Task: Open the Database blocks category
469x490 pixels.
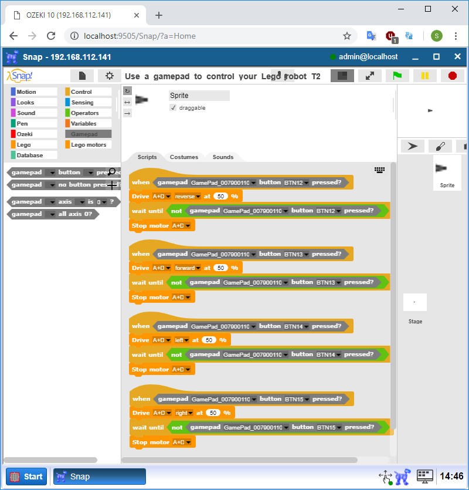Action: tap(34, 155)
